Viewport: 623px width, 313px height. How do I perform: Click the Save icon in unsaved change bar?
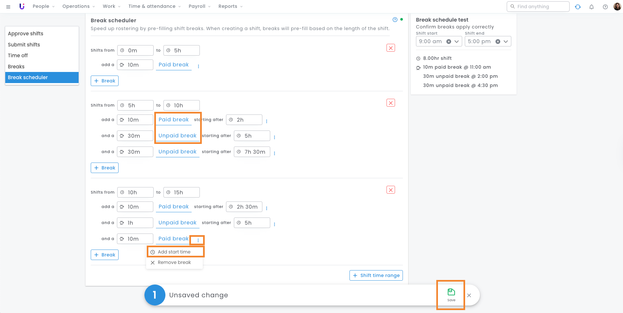(x=451, y=294)
